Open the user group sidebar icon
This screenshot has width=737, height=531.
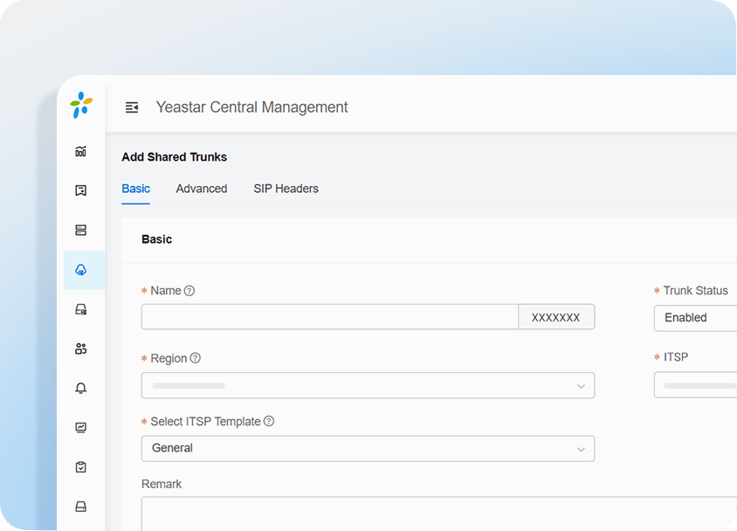(81, 348)
